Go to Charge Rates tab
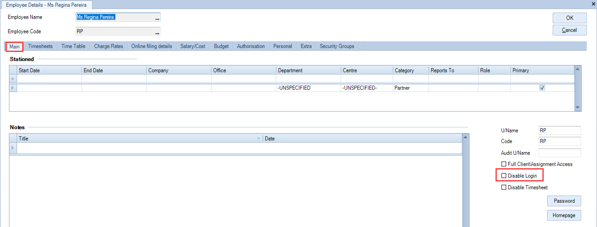 [x=108, y=46]
